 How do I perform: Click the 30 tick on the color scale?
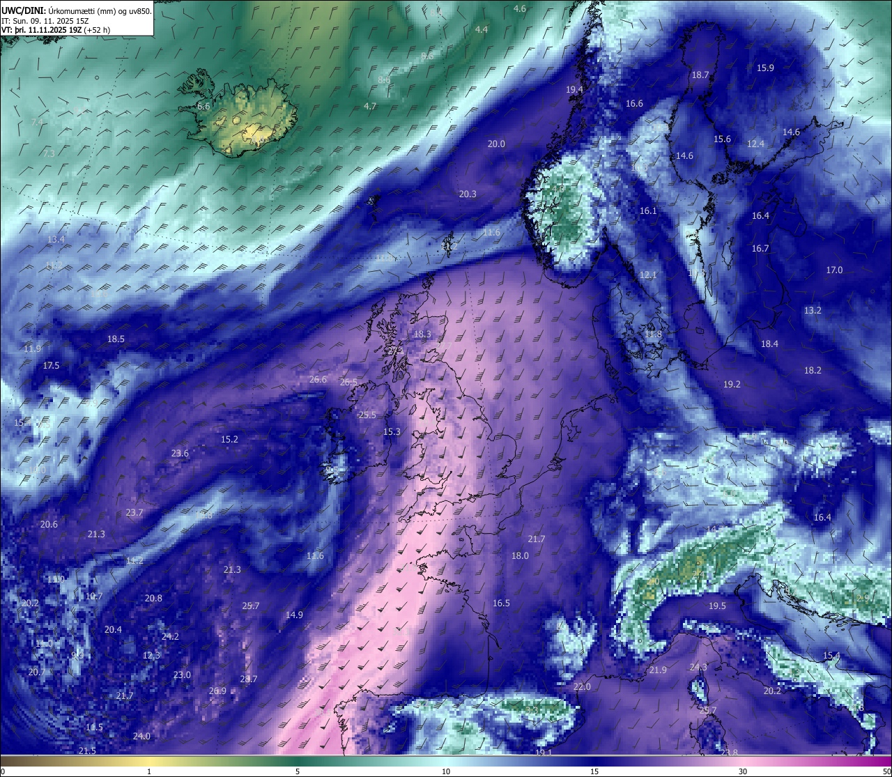(x=743, y=771)
